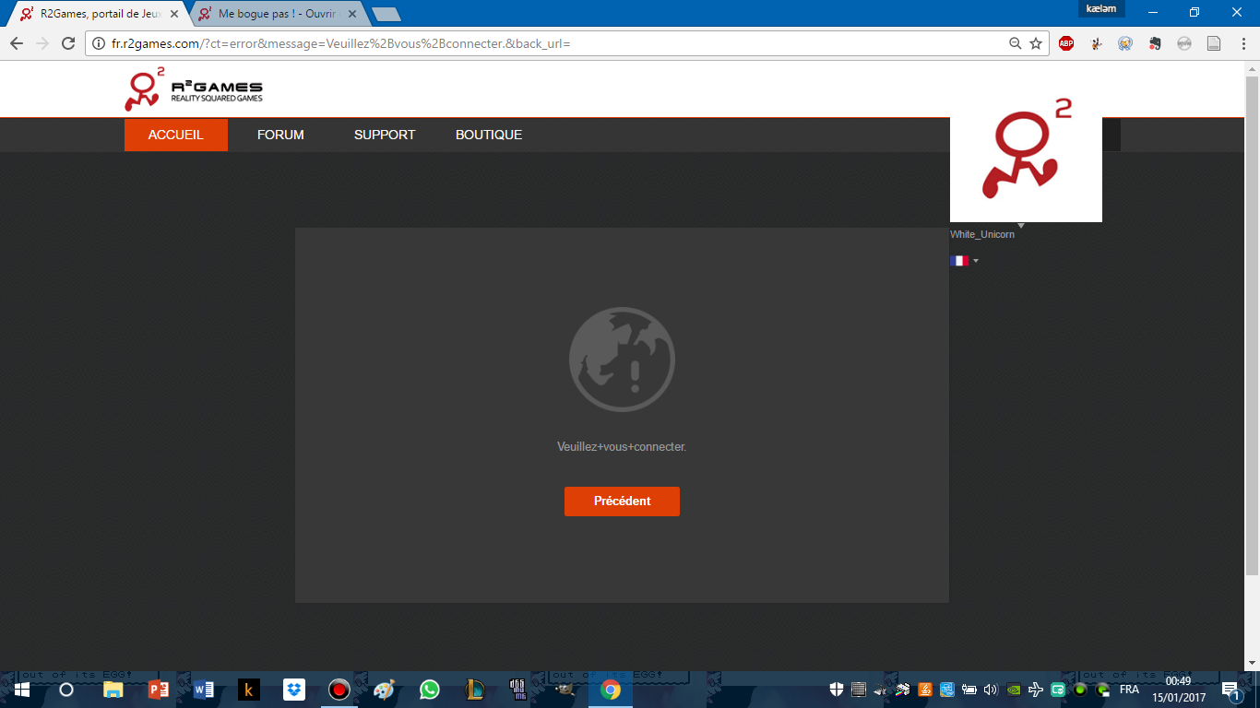The width and height of the screenshot is (1260, 708).
Task: Open Dropbox from the taskbar
Action: click(294, 690)
